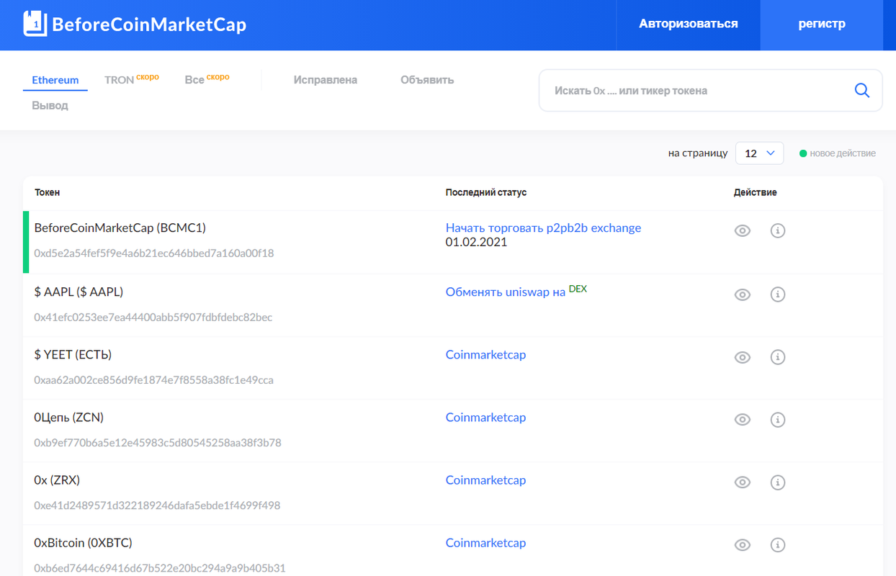
Task: Open Начать торговать p2pb2b exchange link
Action: 543,228
